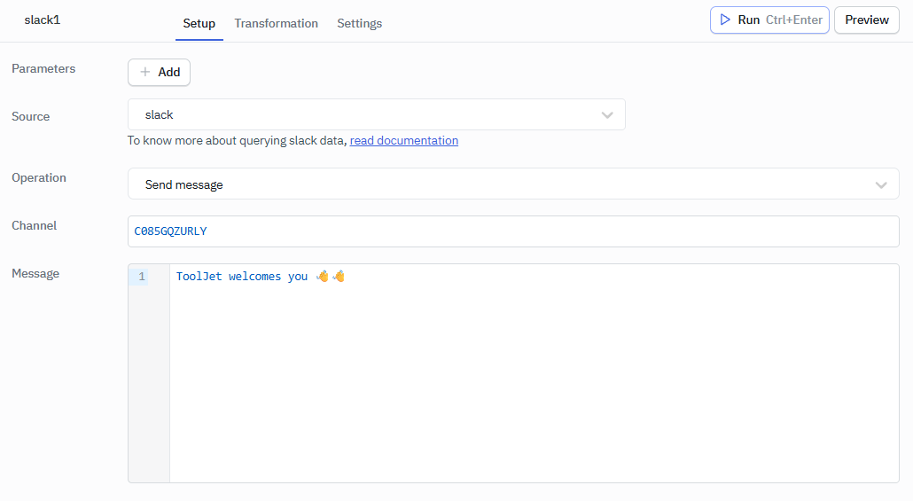Click the plus icon beside Add
This screenshot has height=501, width=913.
145,73
